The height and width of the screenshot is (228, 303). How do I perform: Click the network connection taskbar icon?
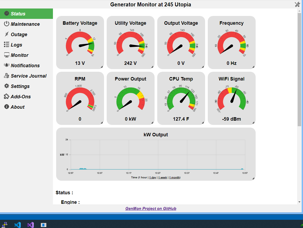(5, 225)
